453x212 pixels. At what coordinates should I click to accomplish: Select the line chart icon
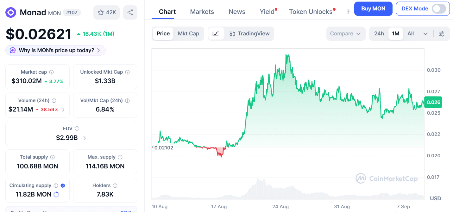tap(216, 33)
